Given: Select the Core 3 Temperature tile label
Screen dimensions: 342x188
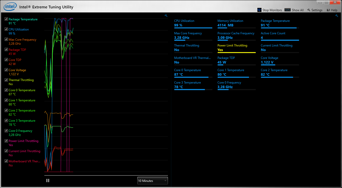Looking at the screenshot, I should (x=187, y=83).
